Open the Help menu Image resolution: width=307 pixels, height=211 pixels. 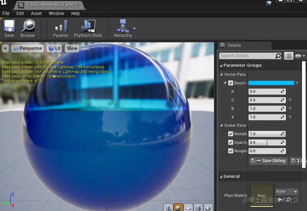[75, 14]
